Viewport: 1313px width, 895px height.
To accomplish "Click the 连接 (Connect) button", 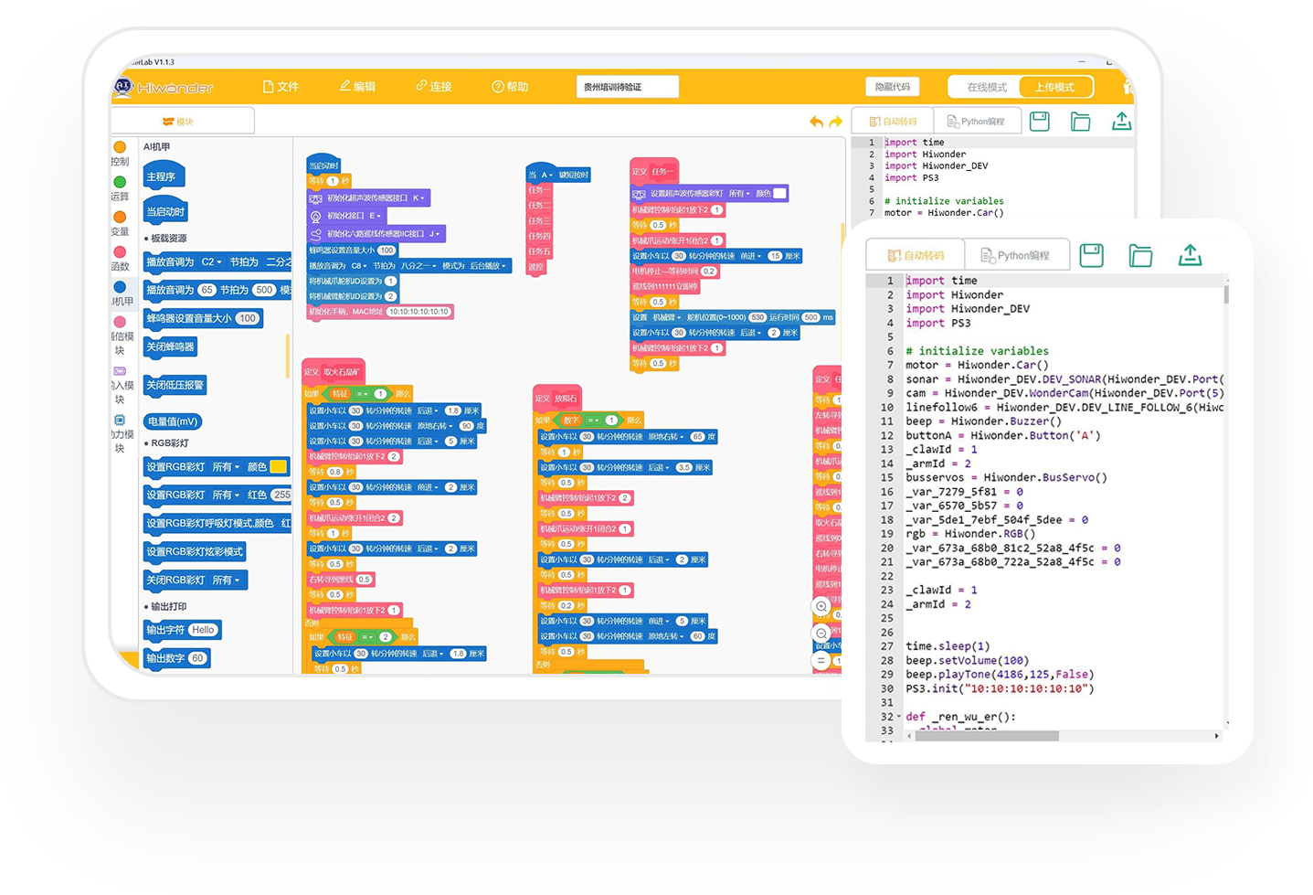I will (x=435, y=86).
